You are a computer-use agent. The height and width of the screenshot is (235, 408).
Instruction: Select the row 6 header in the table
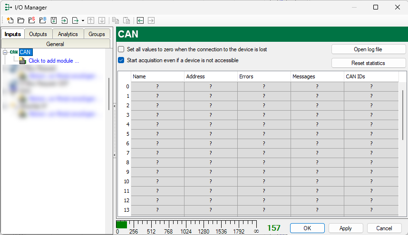coord(125,143)
